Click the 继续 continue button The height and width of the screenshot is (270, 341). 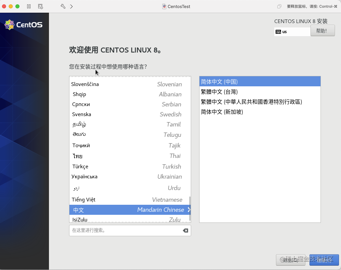point(324,260)
